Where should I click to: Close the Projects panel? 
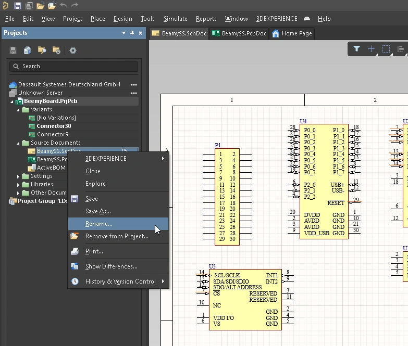[x=141, y=33]
